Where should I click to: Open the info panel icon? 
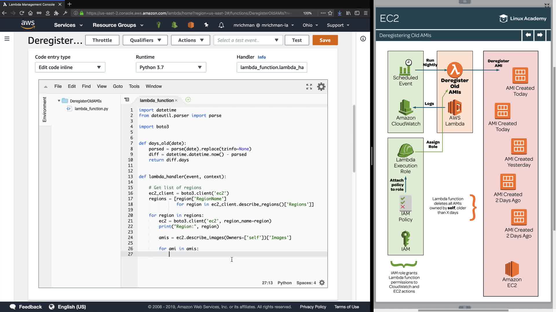(x=363, y=39)
